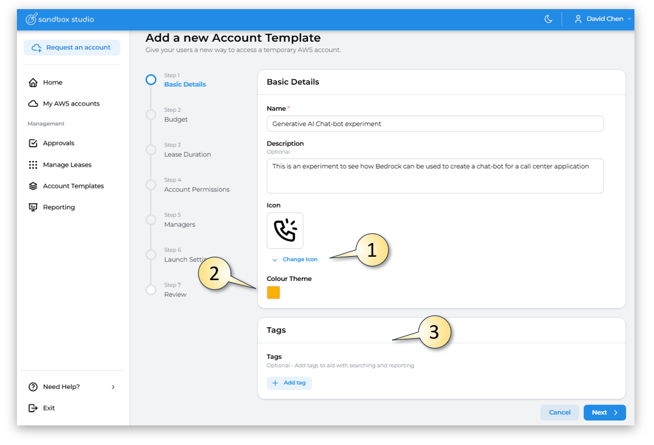This screenshot has height=445, width=654.
Task: Open the orange Colour Theme swatch
Action: point(274,293)
